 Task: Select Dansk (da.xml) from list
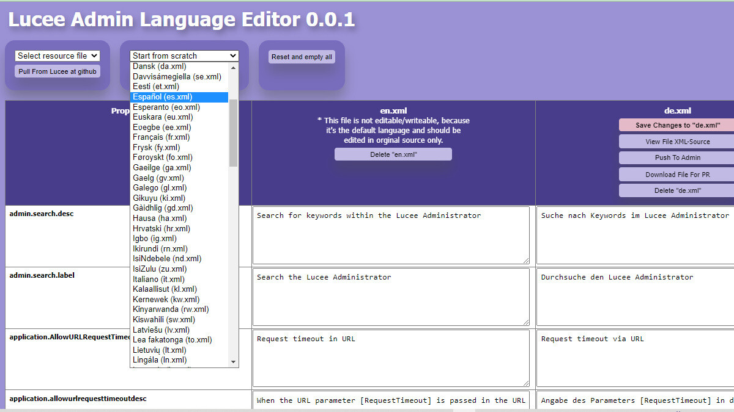pos(179,67)
